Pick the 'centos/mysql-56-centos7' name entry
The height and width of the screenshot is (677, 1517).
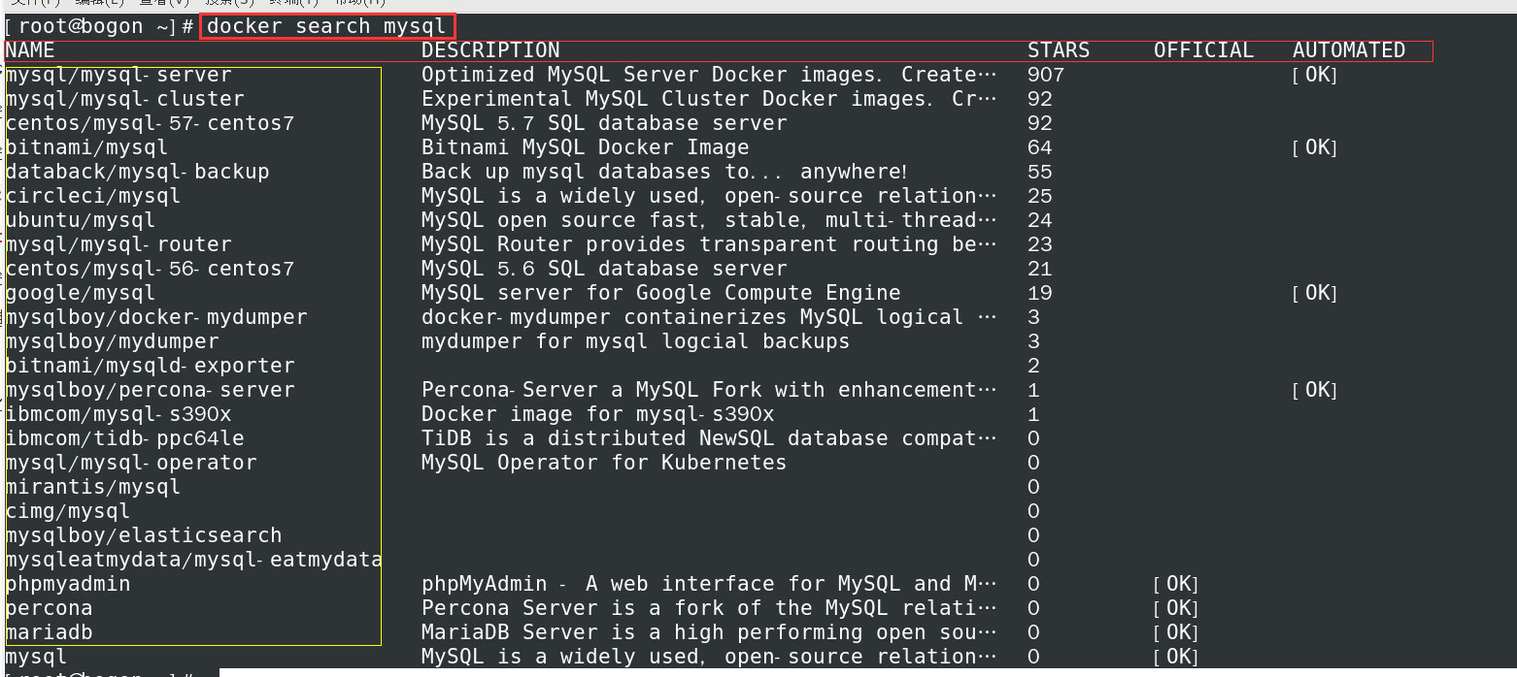pos(150,269)
